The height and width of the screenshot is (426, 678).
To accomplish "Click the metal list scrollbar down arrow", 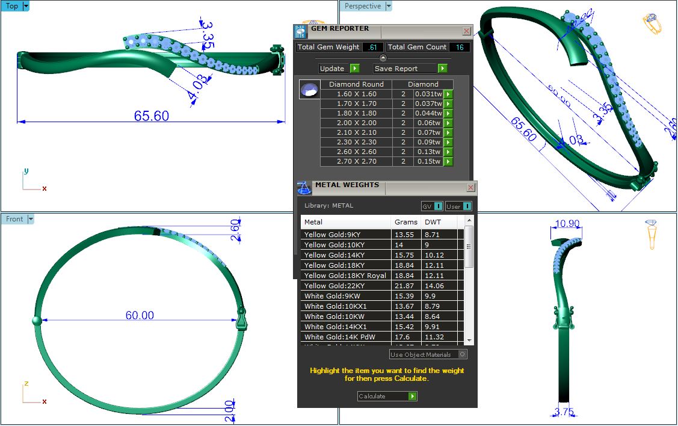I will click(469, 341).
